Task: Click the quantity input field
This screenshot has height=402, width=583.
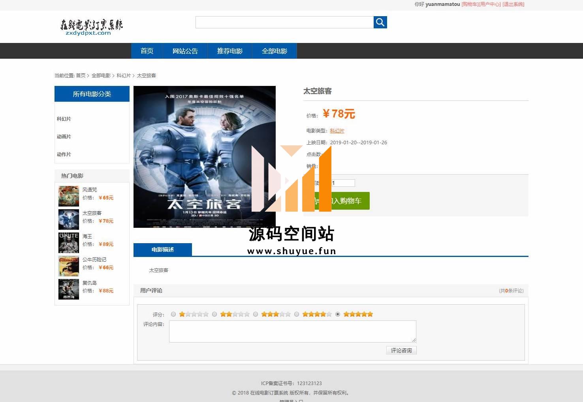Action: [343, 183]
